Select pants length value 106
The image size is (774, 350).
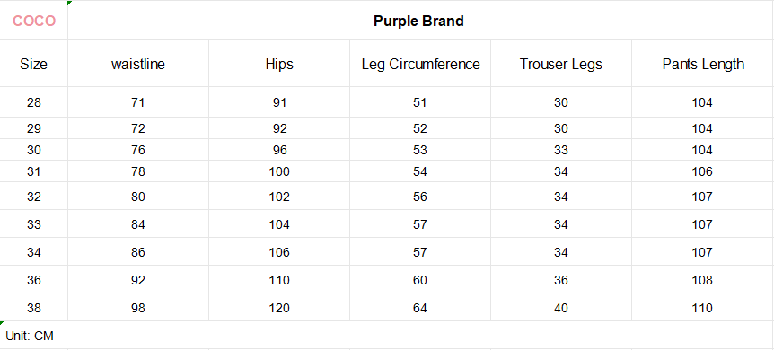[x=703, y=171]
